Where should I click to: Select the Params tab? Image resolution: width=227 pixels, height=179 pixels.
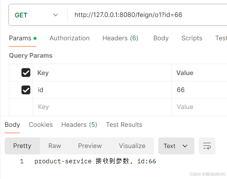[x=23, y=38]
